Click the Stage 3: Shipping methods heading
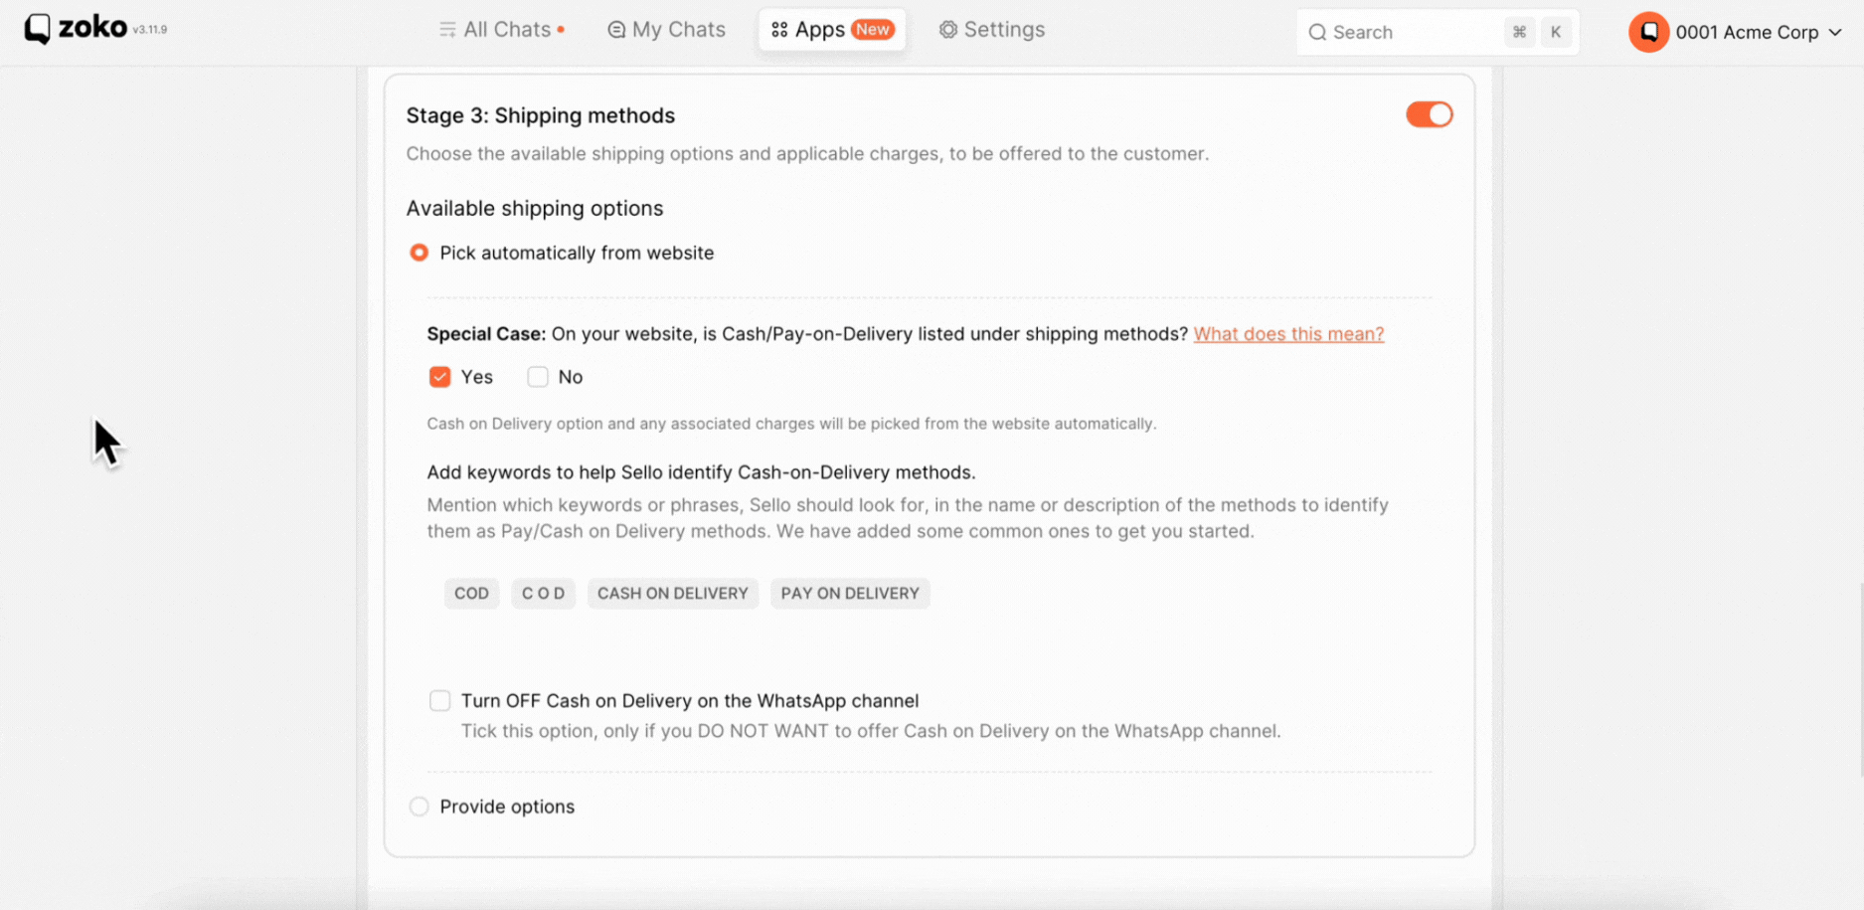 click(x=541, y=115)
